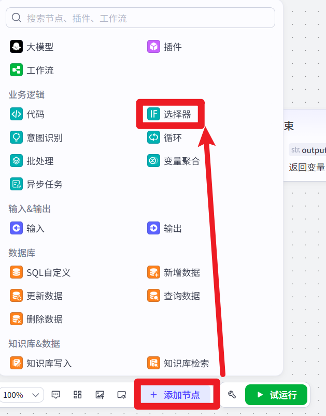Click the 更新数据 label
This screenshot has height=416, width=326.
(45, 296)
